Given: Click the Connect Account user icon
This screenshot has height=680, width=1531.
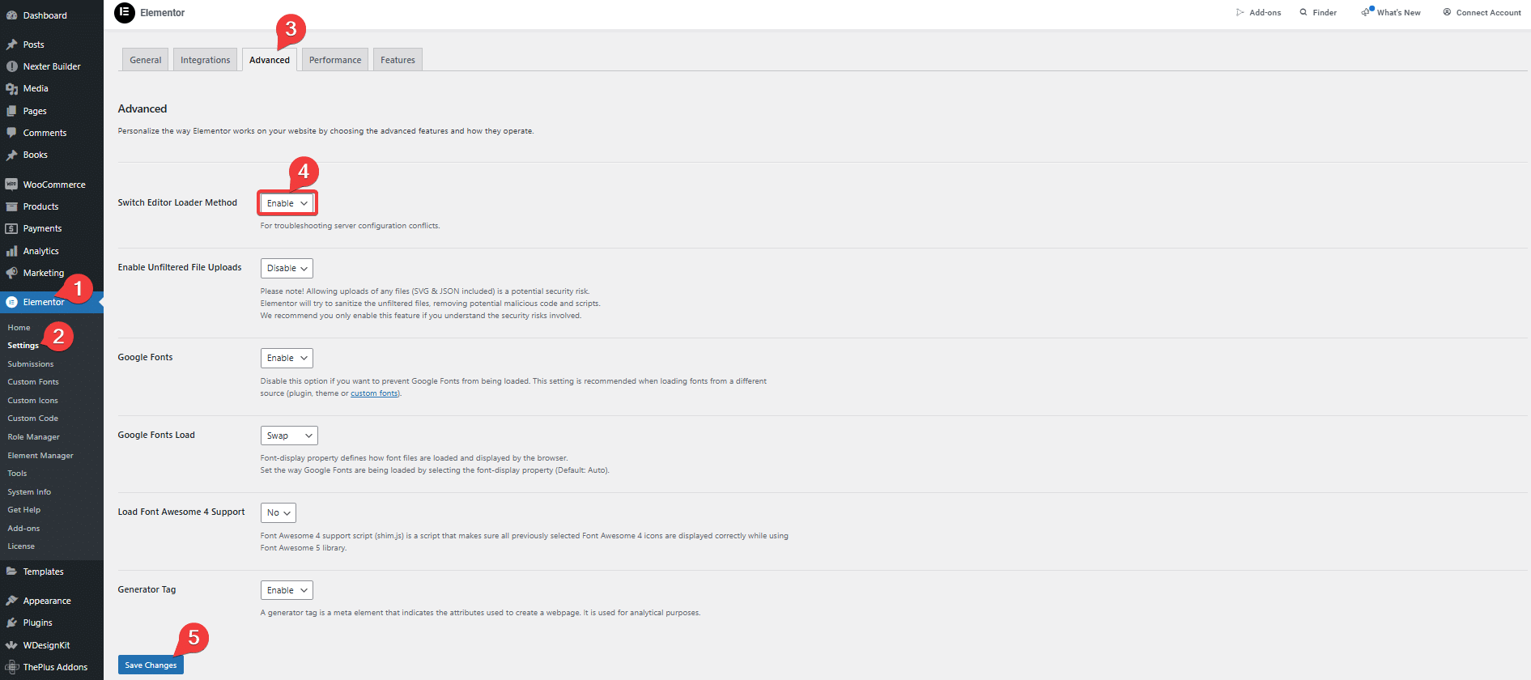Looking at the screenshot, I should [x=1447, y=12].
